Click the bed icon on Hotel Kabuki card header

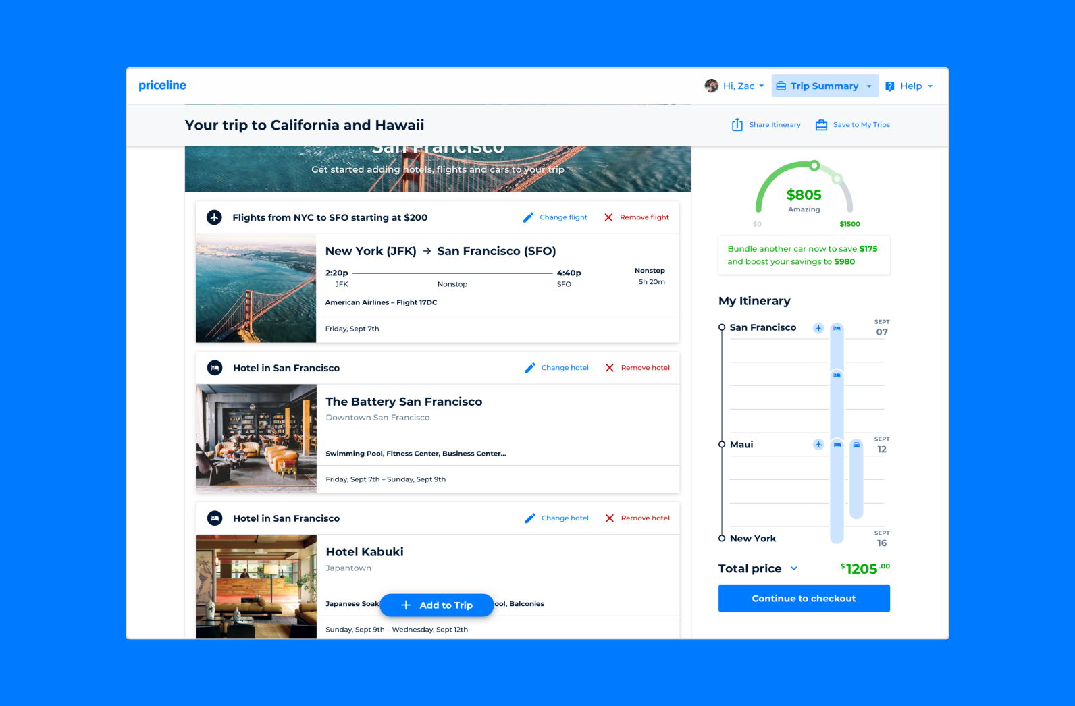pos(215,518)
